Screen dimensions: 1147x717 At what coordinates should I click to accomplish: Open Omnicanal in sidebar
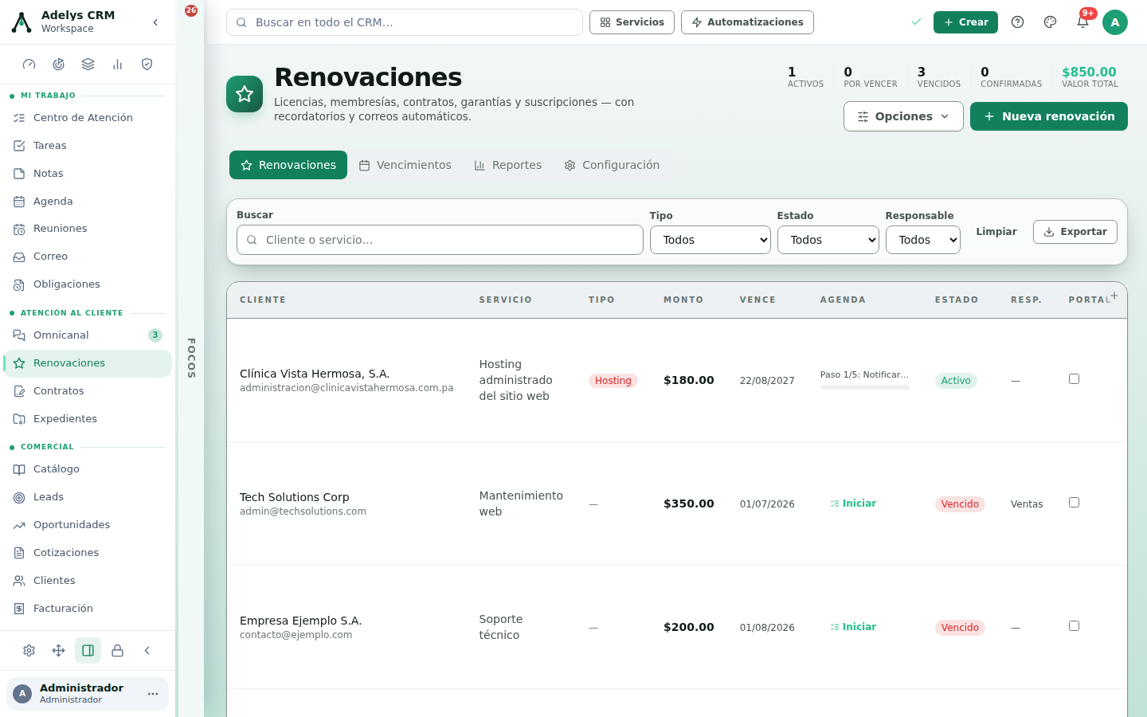pyautogui.click(x=88, y=335)
